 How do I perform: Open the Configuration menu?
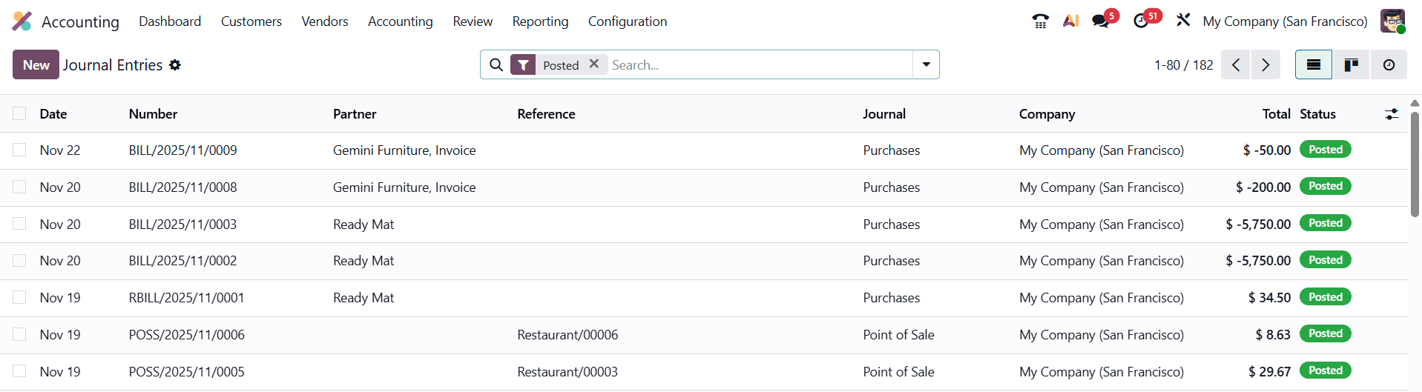(x=628, y=21)
